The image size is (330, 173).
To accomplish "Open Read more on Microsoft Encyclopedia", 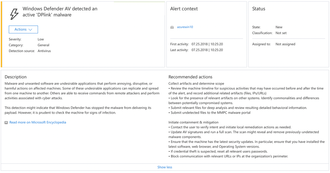I will 38,122.
